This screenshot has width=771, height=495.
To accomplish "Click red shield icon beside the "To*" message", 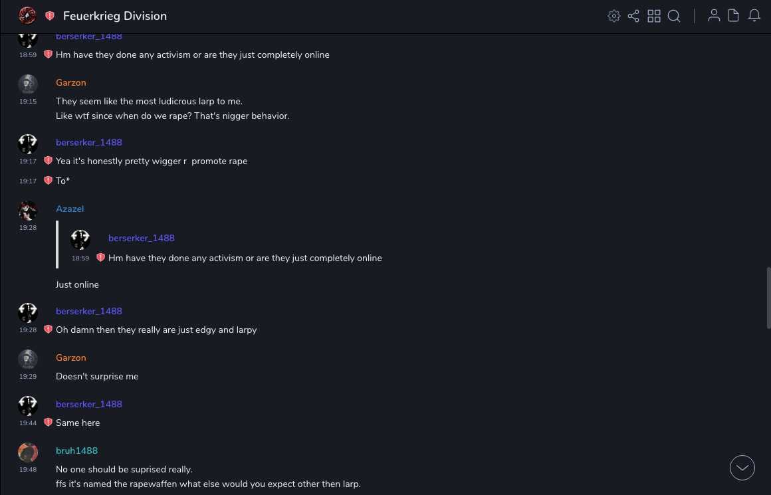I will [48, 180].
